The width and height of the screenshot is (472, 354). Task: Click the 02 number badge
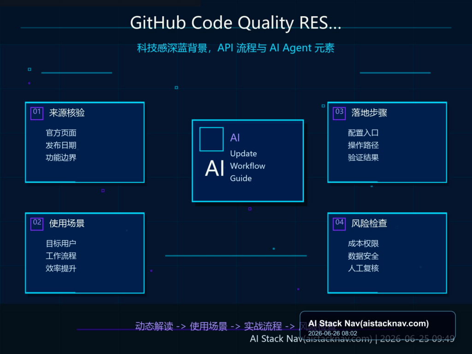tap(37, 224)
